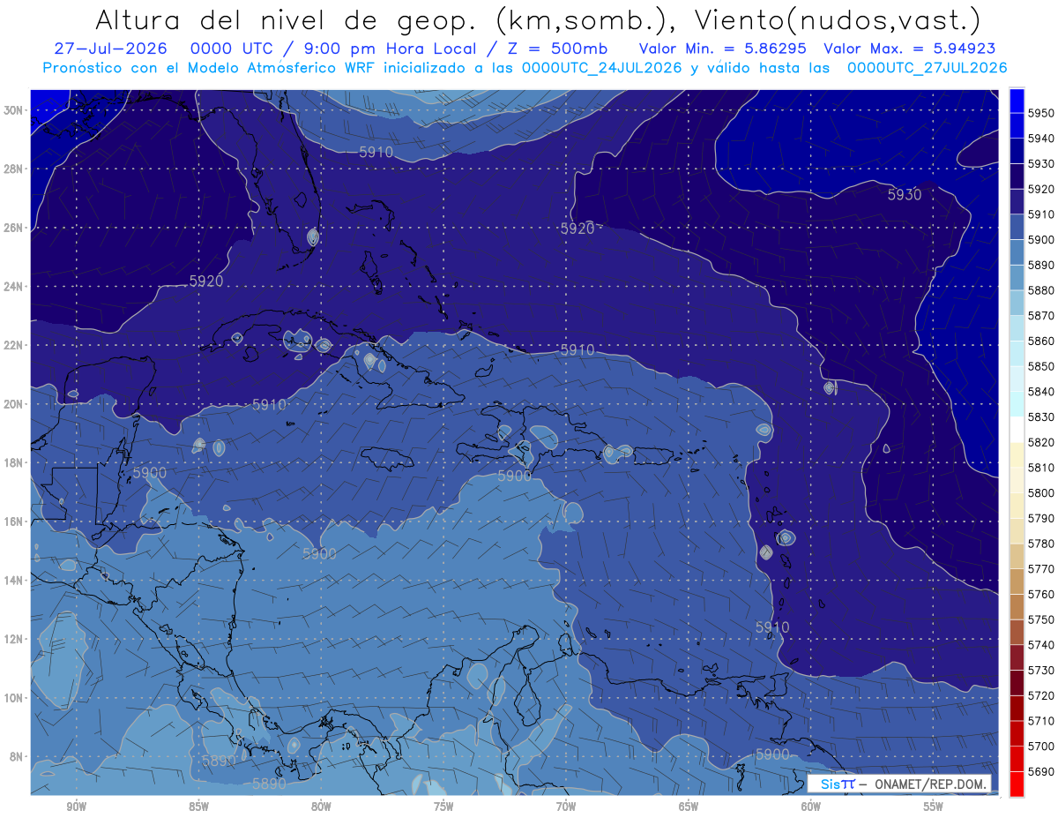The height and width of the screenshot is (818, 1058).
Task: Click the 5940 value on the color scale
Action: pyautogui.click(x=1040, y=139)
